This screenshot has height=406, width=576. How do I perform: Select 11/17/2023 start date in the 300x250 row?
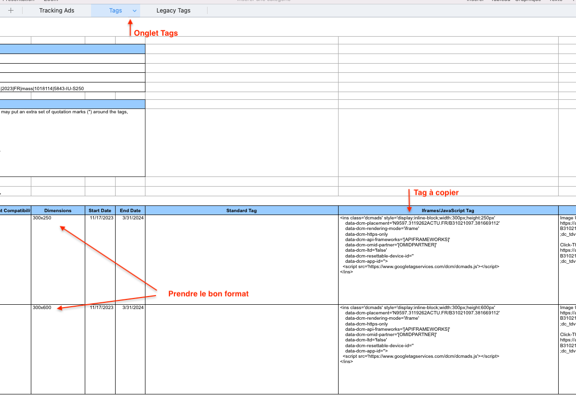tap(100, 259)
